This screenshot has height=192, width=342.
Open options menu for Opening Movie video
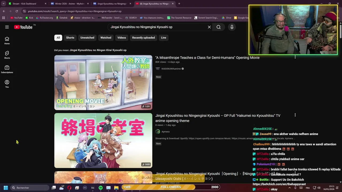click(295, 57)
